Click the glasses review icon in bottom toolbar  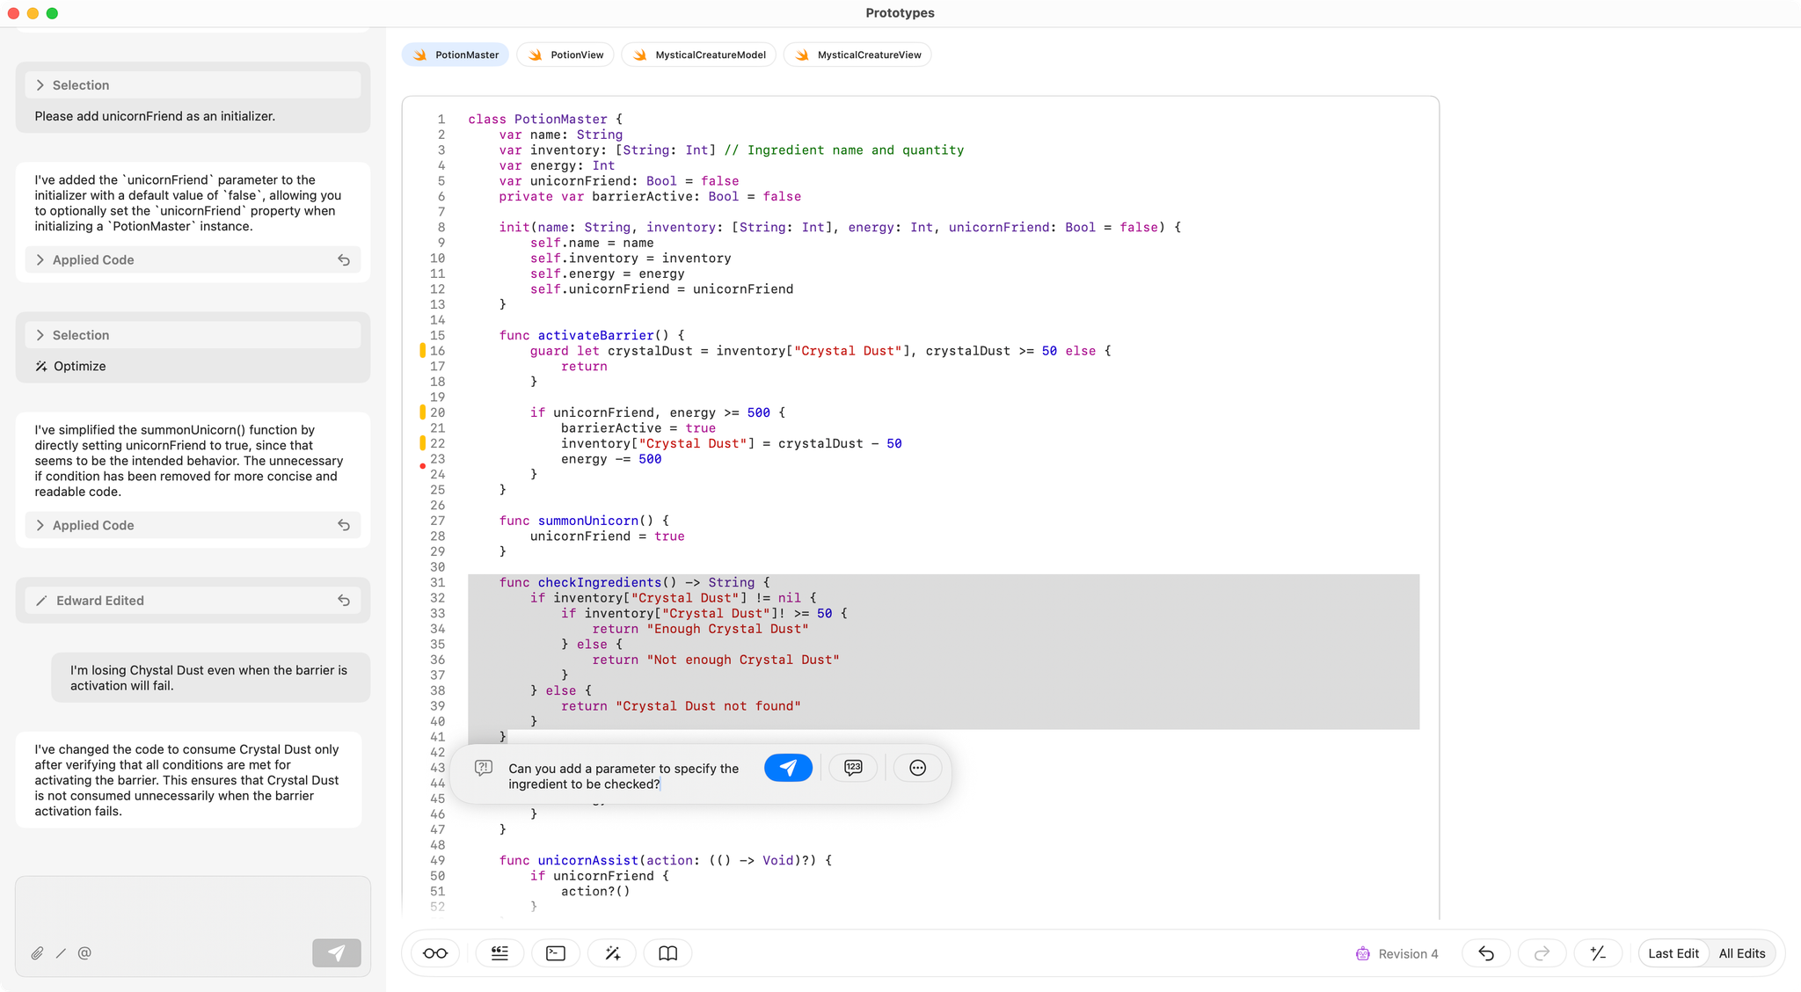click(434, 953)
